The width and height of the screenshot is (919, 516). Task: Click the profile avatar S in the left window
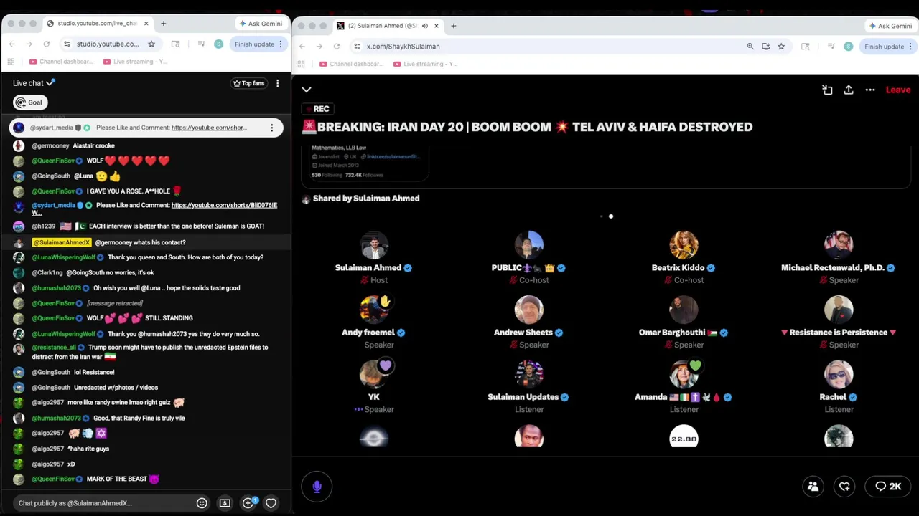pos(219,44)
